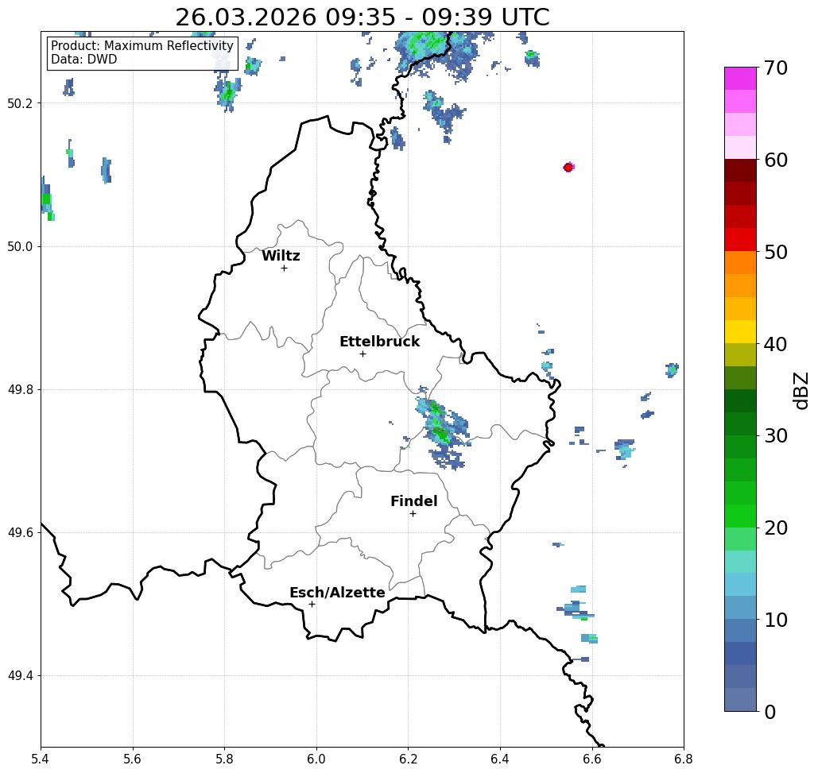Click the title "26.03.2026 09:35 - 09:39 UTC"
818x773 pixels.
(x=362, y=17)
